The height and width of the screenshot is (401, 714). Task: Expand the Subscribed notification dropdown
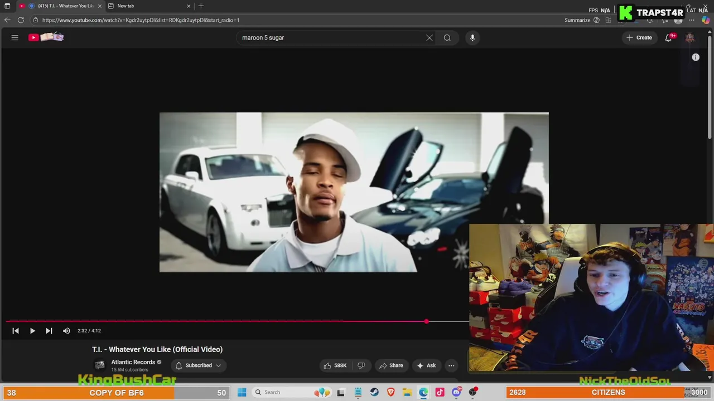click(198, 365)
